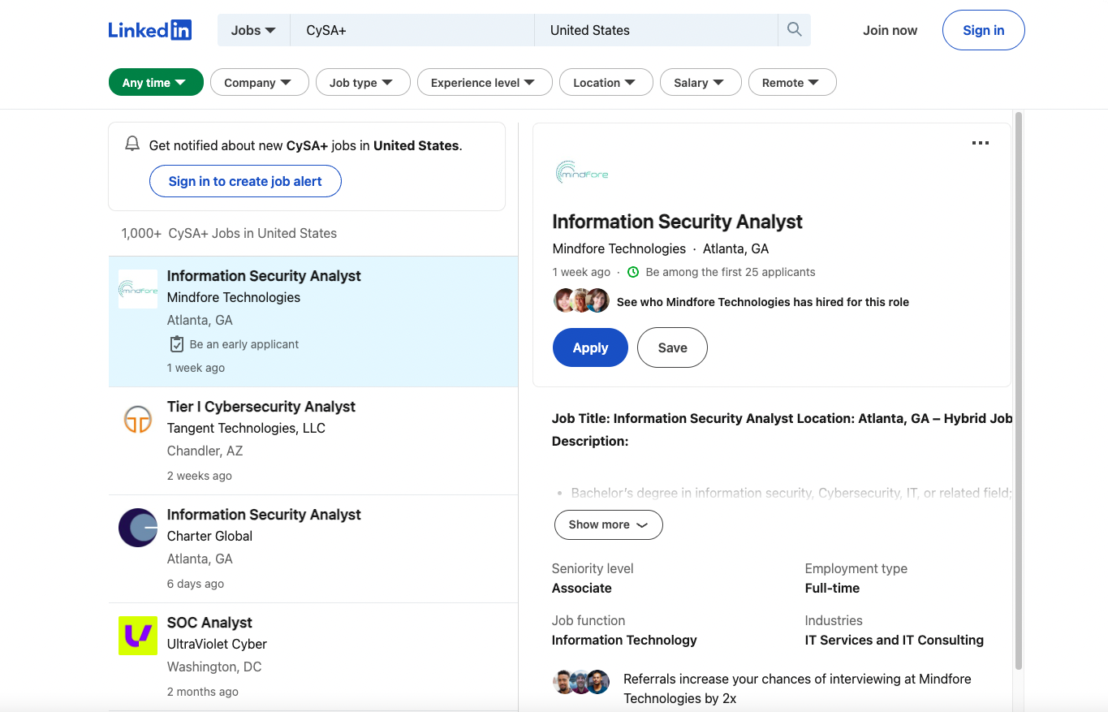Click the job alert bell icon
This screenshot has height=712, width=1108.
(x=132, y=145)
